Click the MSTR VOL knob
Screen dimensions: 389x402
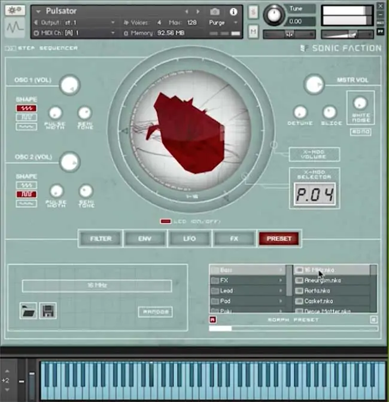click(314, 84)
